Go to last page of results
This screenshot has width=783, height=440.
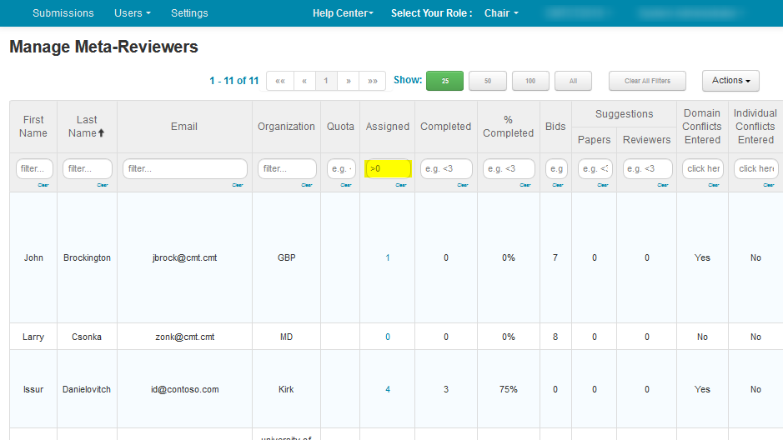(x=373, y=81)
